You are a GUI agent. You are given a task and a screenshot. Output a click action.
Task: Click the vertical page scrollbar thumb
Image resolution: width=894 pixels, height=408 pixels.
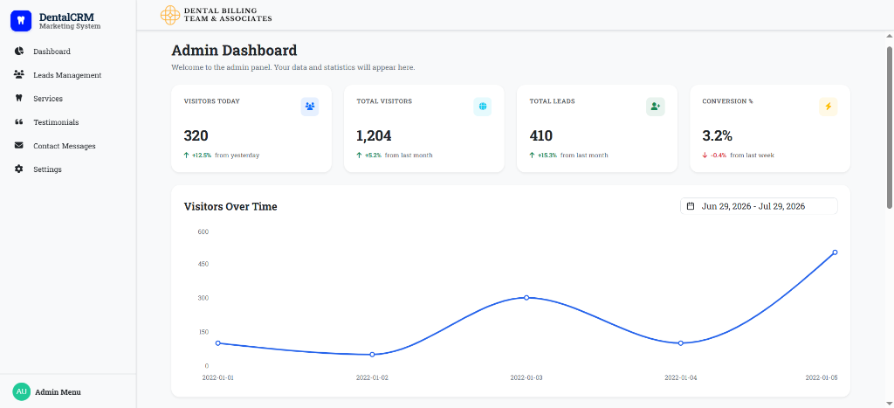click(x=889, y=127)
